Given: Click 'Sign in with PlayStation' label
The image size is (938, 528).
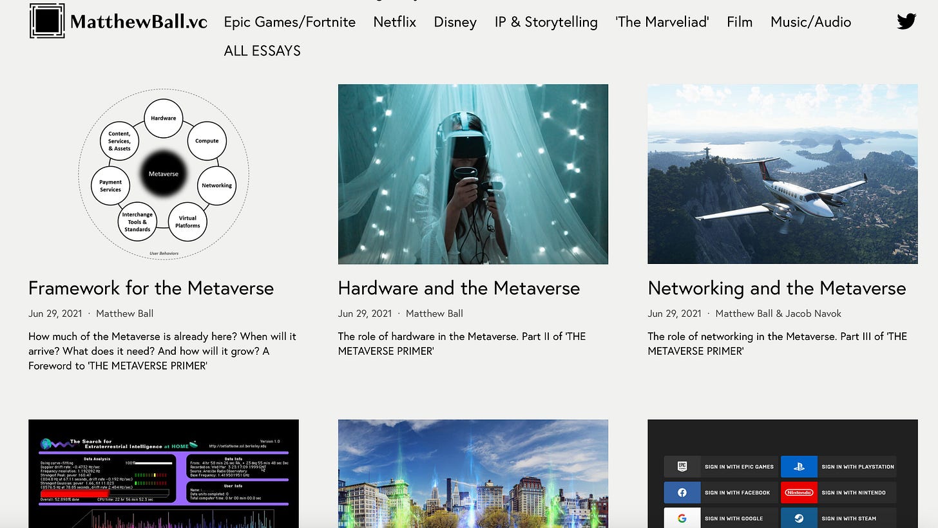Looking at the screenshot, I should pos(857,467).
